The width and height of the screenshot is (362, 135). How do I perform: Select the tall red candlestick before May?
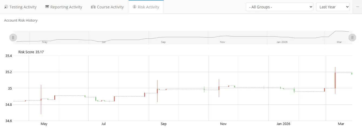(41, 100)
